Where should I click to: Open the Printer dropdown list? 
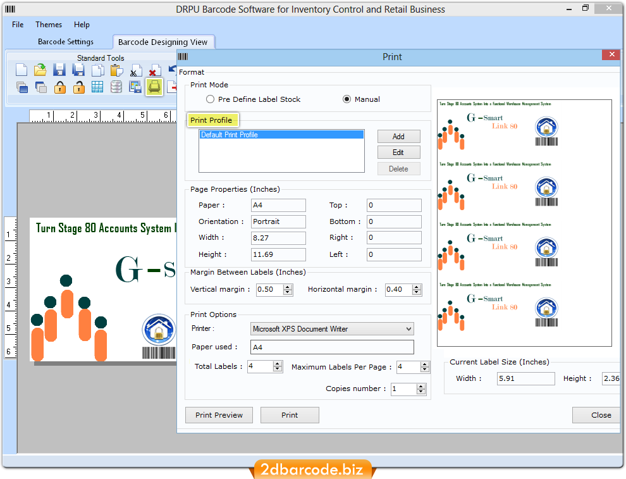[408, 329]
